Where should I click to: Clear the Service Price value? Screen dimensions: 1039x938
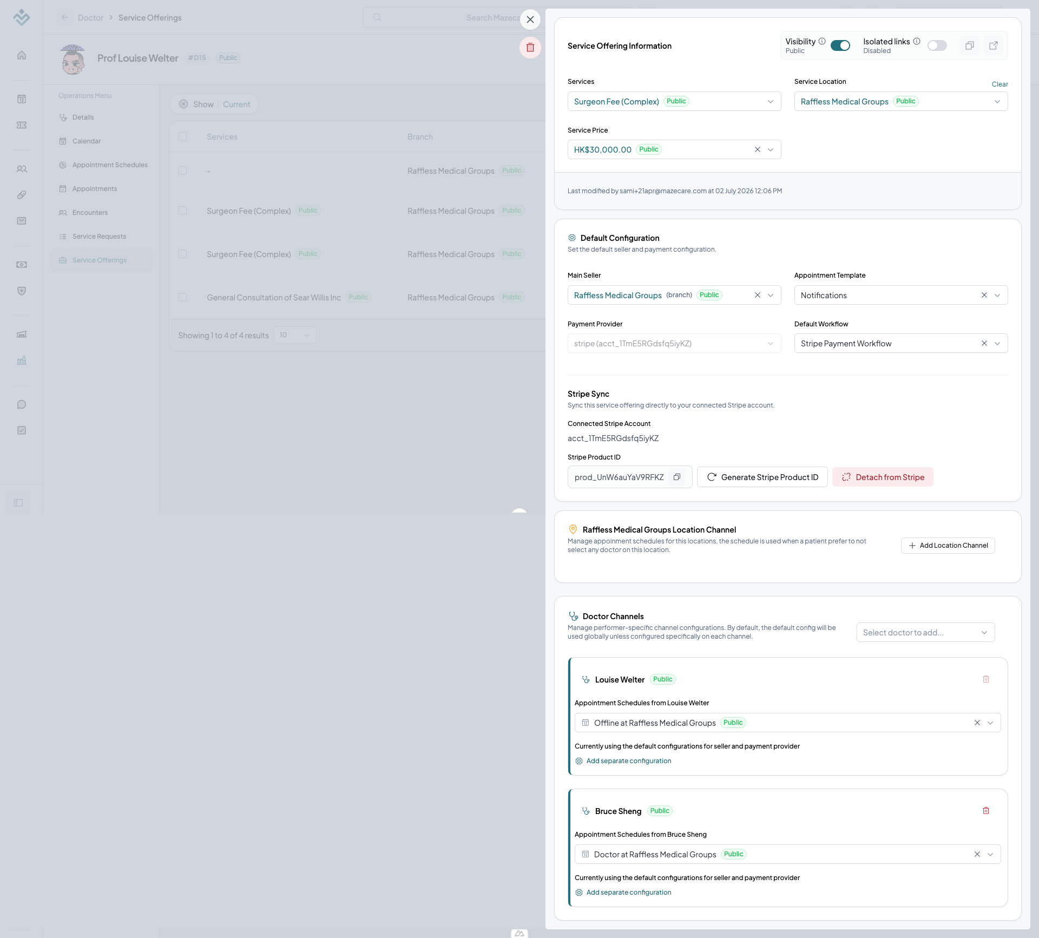758,149
